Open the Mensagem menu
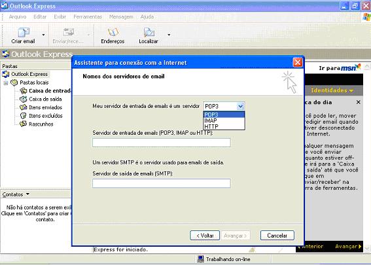 pyautogui.click(x=121, y=17)
